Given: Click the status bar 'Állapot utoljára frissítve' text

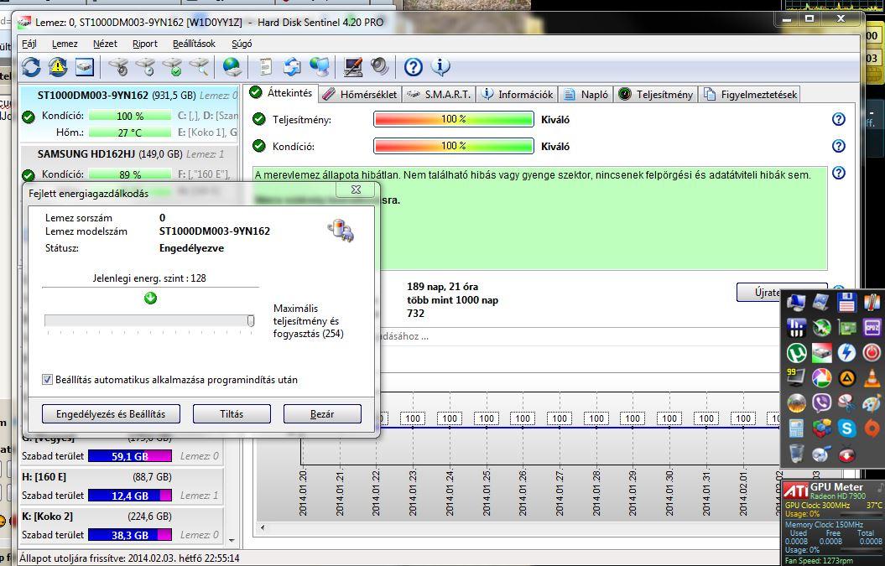Looking at the screenshot, I should (x=129, y=558).
